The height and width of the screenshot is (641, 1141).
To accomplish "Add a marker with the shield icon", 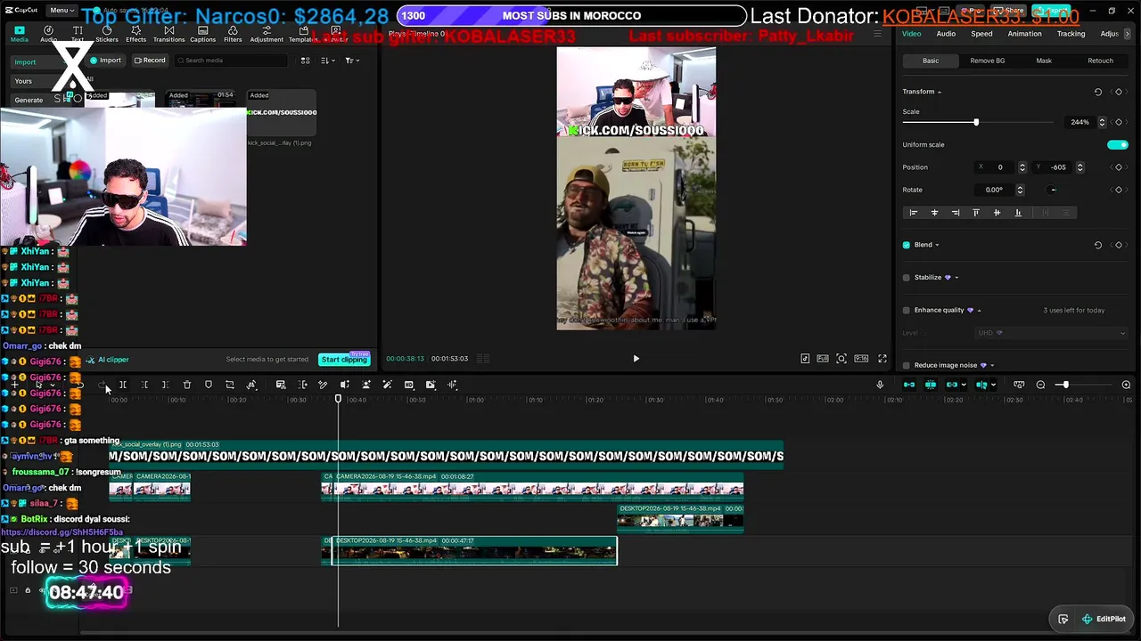I will pos(209,385).
